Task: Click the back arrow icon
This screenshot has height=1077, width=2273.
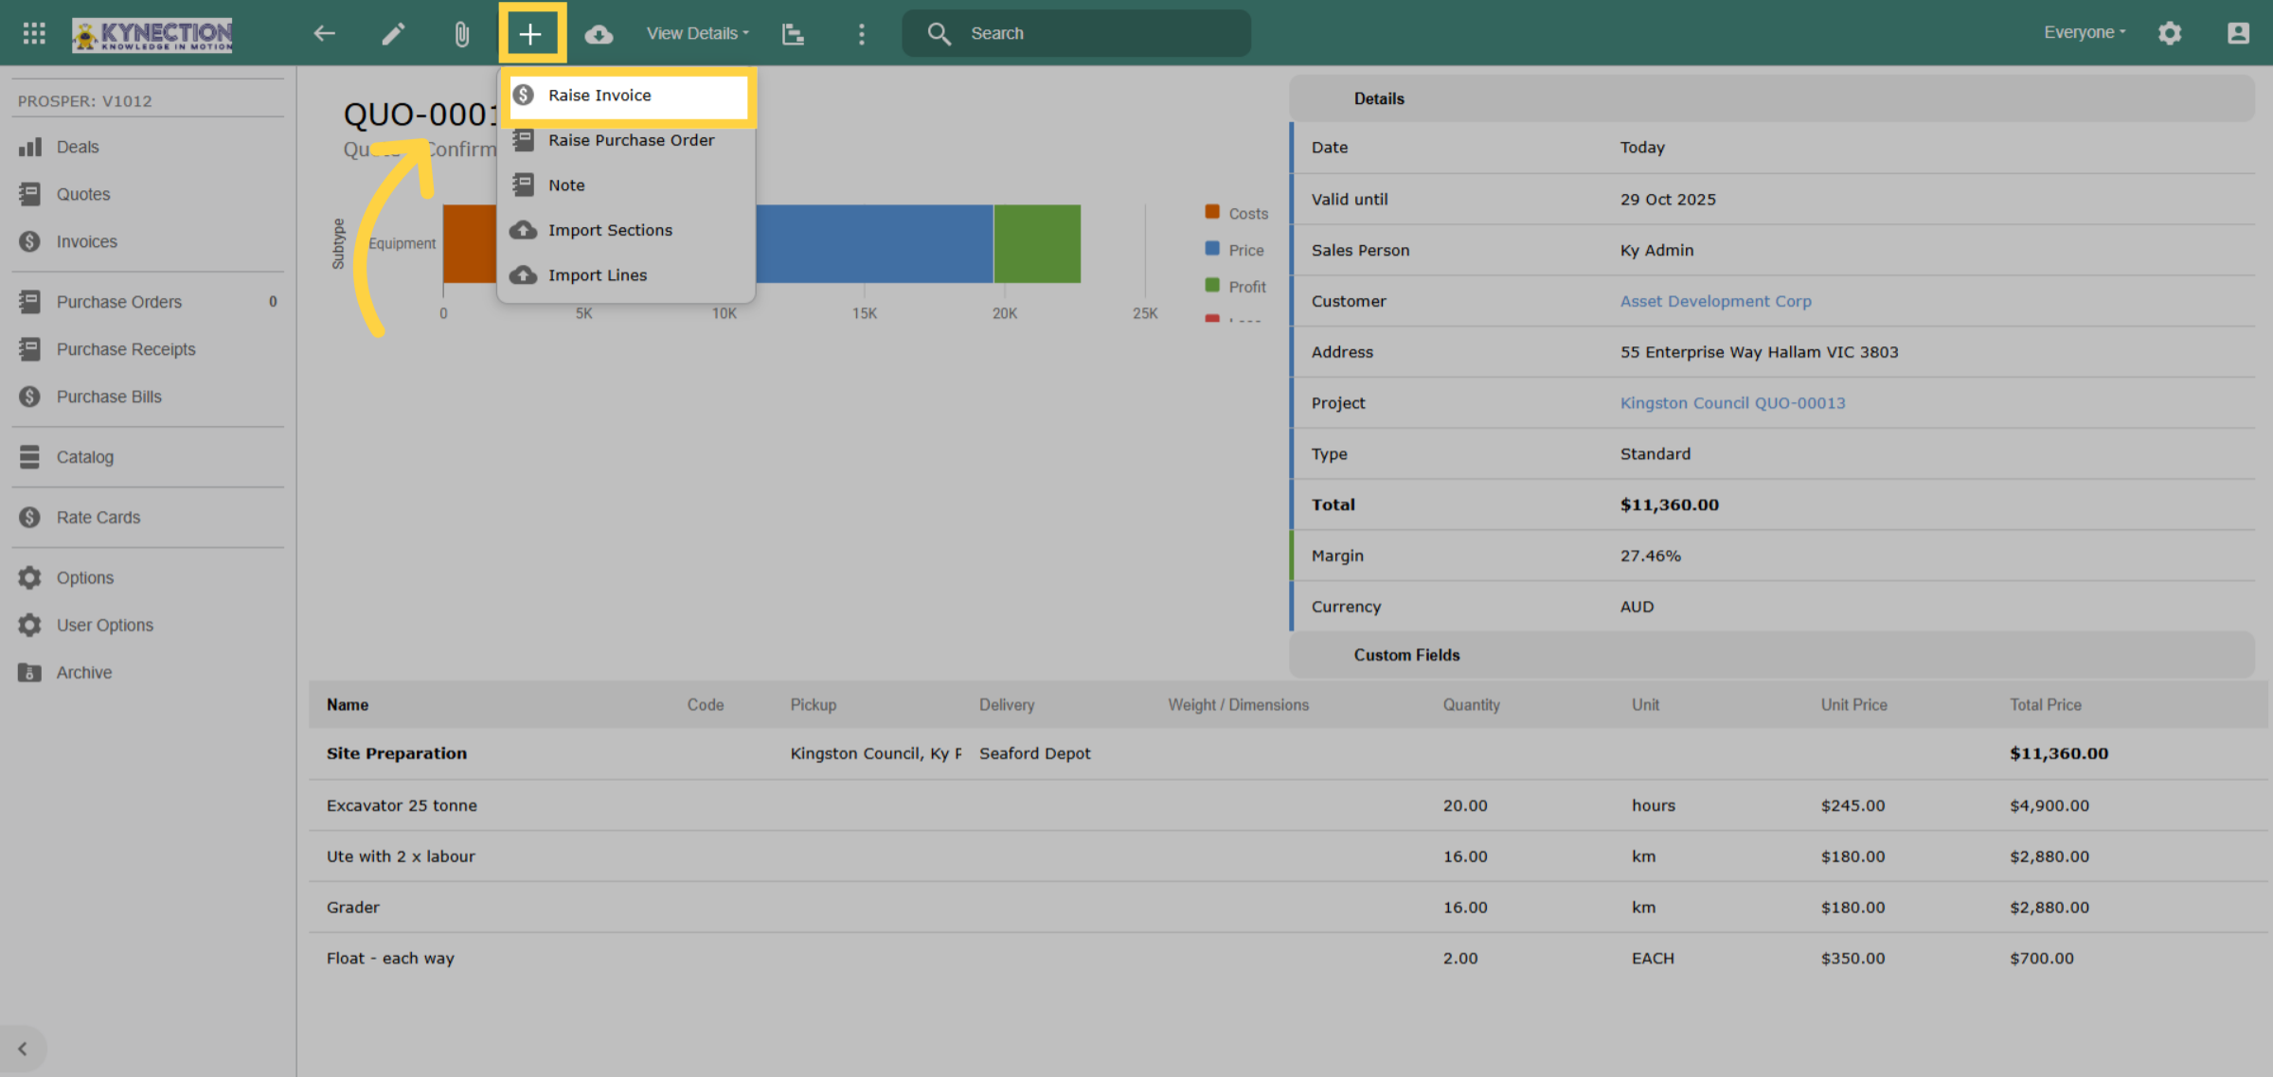Action: pyautogui.click(x=325, y=33)
